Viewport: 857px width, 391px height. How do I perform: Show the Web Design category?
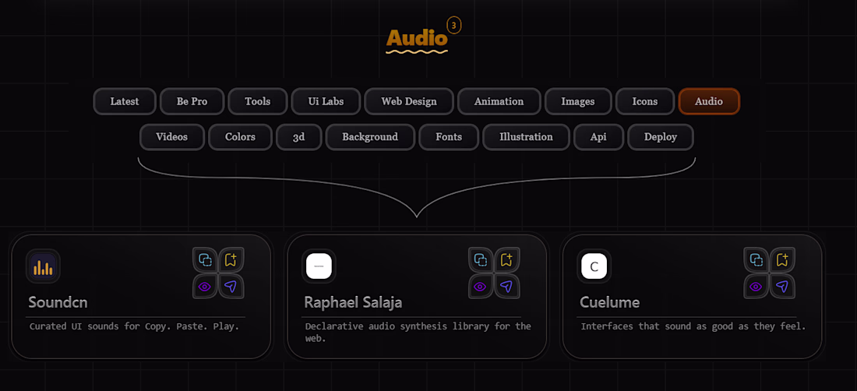(x=409, y=101)
